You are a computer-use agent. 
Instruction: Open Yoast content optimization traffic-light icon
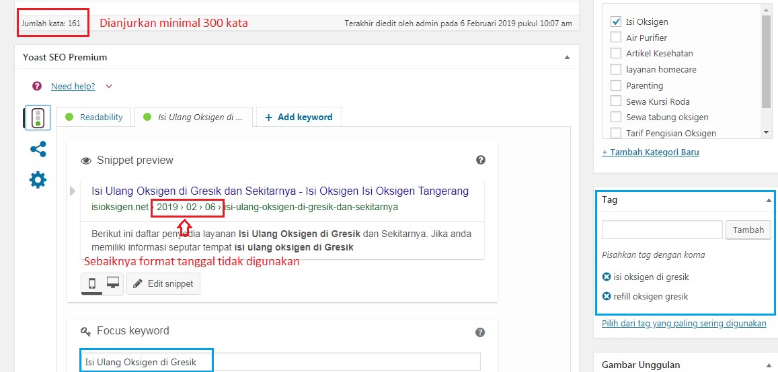tap(37, 118)
